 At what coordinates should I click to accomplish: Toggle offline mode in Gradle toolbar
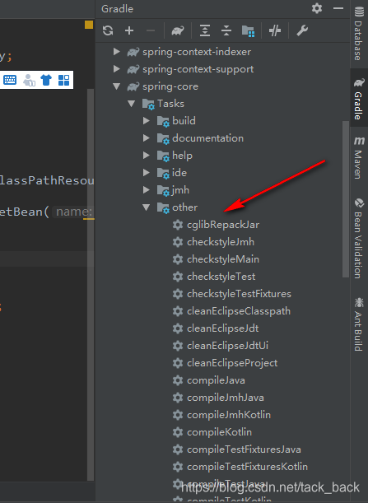pos(275,30)
